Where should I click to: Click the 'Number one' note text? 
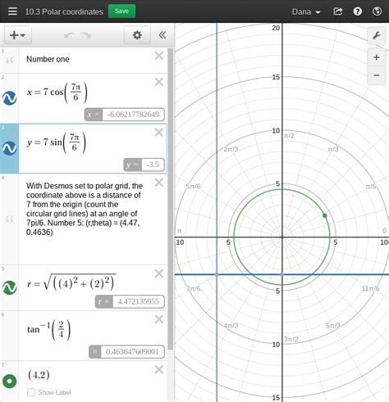pyautogui.click(x=48, y=59)
